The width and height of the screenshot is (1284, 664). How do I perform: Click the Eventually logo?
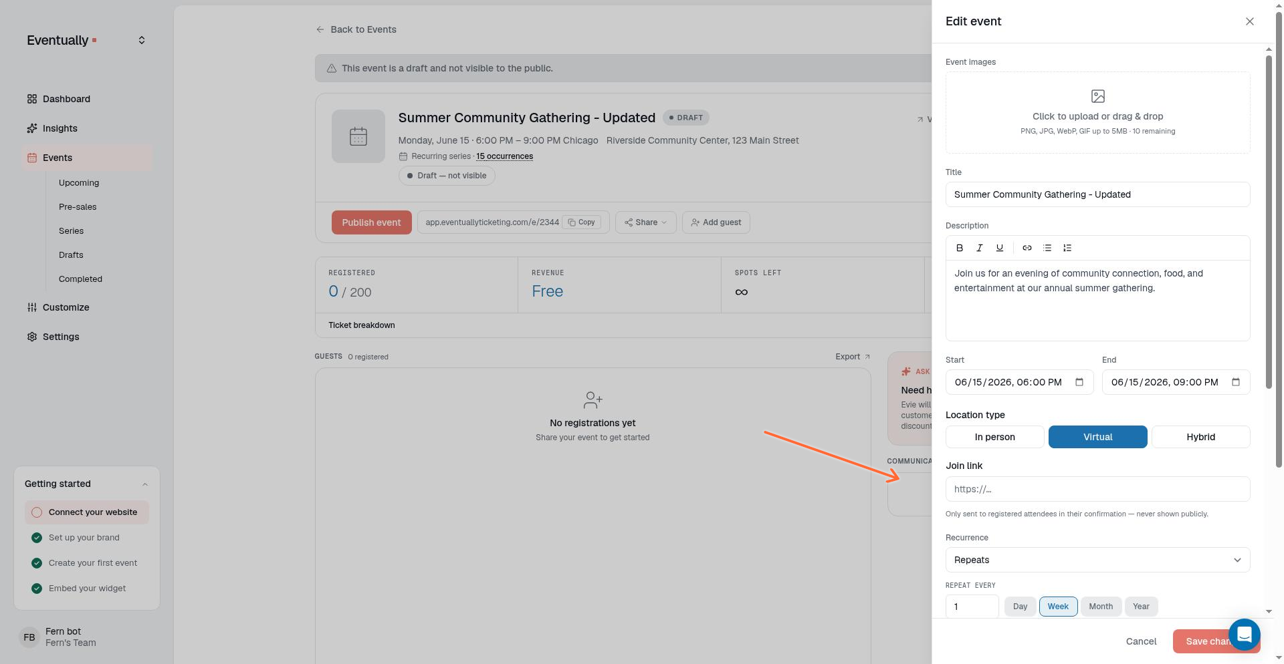coord(62,40)
